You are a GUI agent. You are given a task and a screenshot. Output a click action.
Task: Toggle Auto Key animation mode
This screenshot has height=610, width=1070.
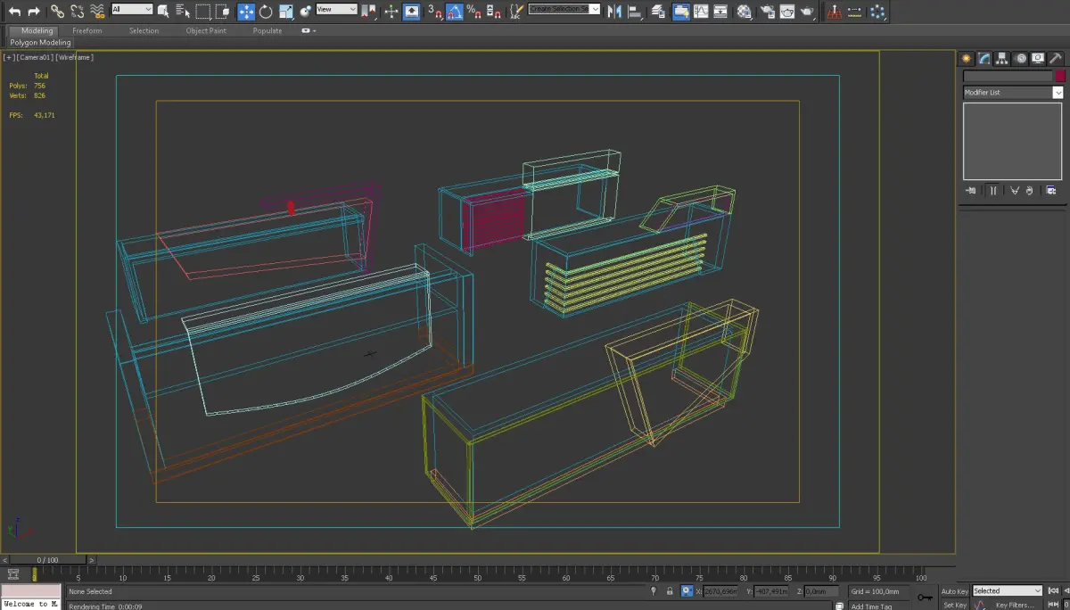(x=954, y=591)
